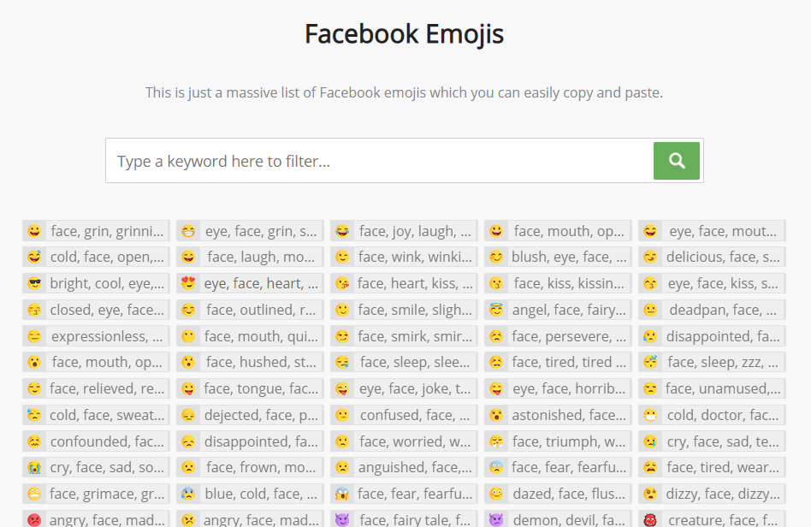
Task: Click the 'confounded, fac...' emoji entry
Action: pyautogui.click(x=96, y=441)
